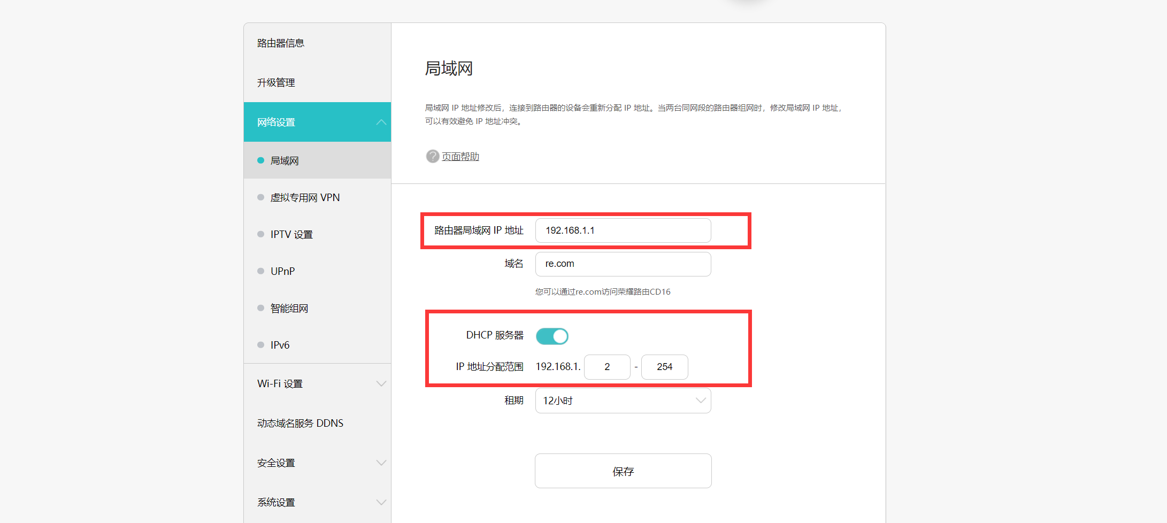The image size is (1167, 523).
Task: Expand the 安全设置 section
Action: click(x=317, y=463)
